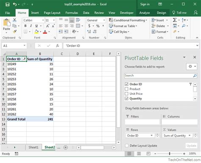Image resolution: width=201 pixels, height=163 pixels.
Task: Open the font size dropdown
Action: 54,20
